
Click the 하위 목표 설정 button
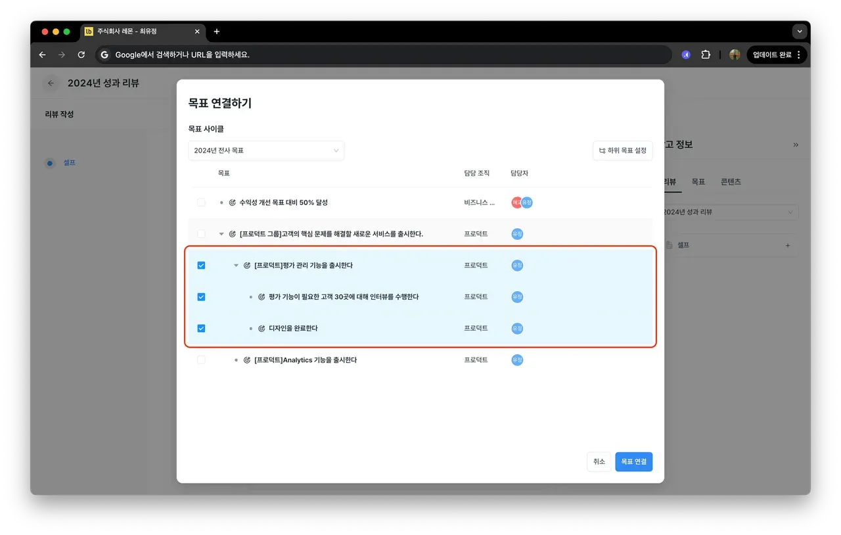pyautogui.click(x=622, y=151)
